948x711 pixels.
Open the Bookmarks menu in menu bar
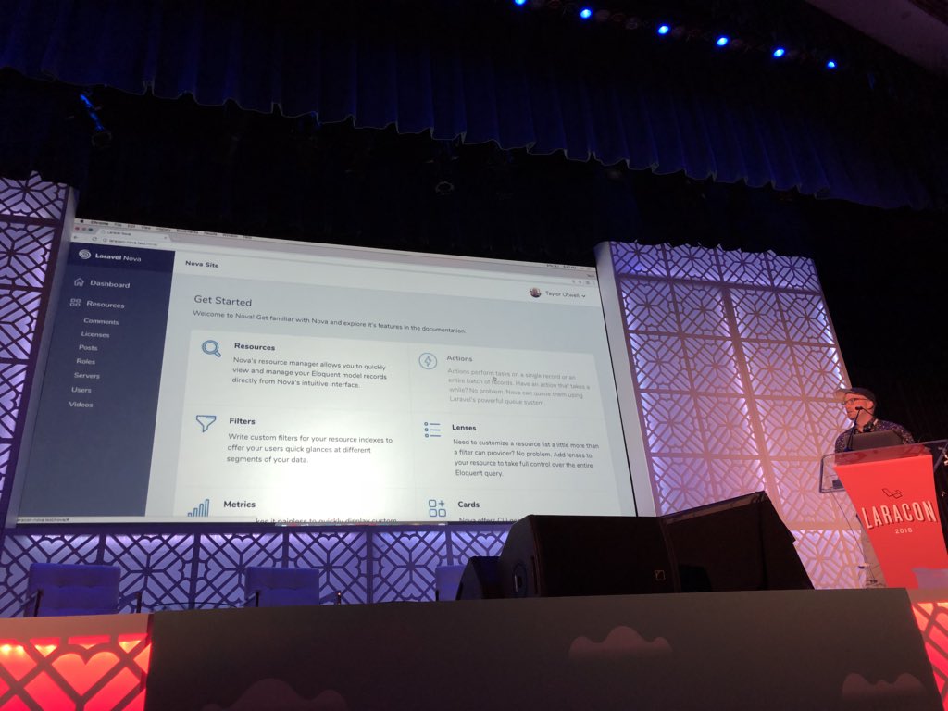coord(186,231)
